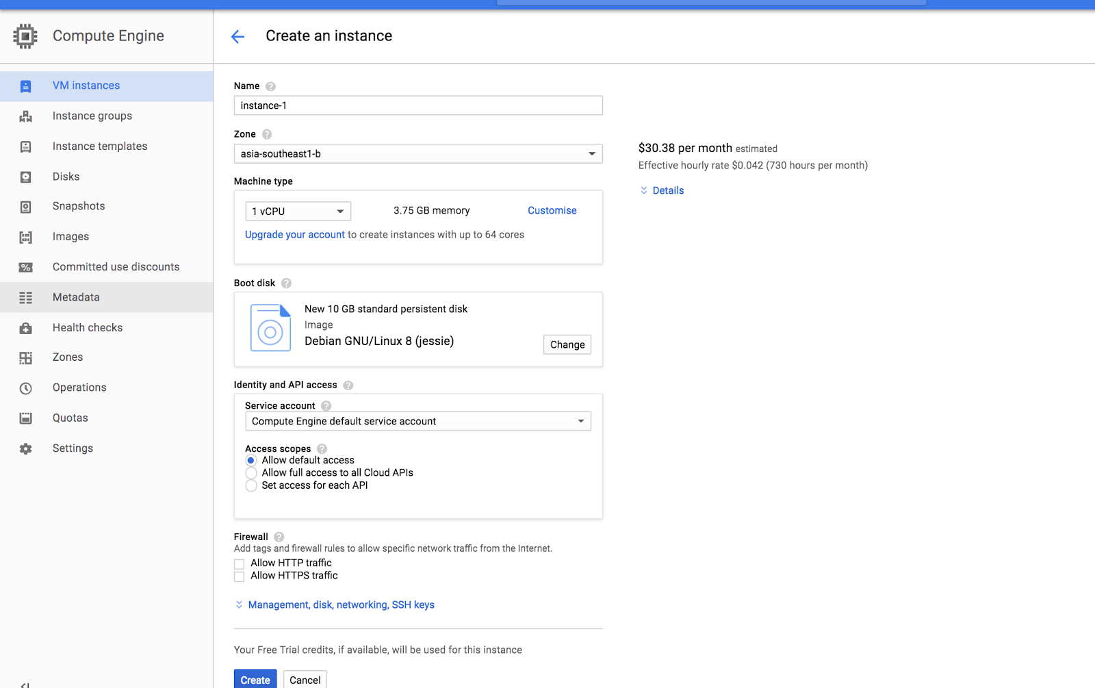Click the Images sidebar icon
Image resolution: width=1095 pixels, height=688 pixels.
(25, 238)
